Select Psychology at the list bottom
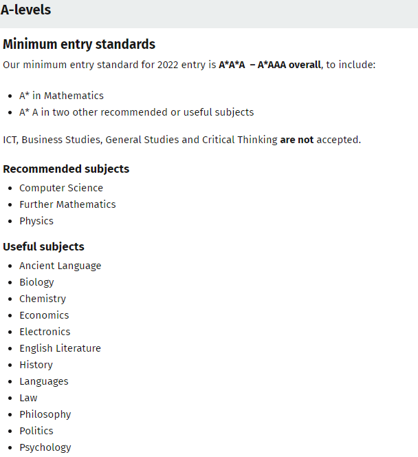Image resolution: width=418 pixels, height=457 pixels. (x=45, y=447)
